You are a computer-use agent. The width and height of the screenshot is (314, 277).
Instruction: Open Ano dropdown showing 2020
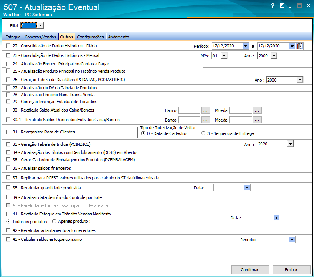coord(291,144)
